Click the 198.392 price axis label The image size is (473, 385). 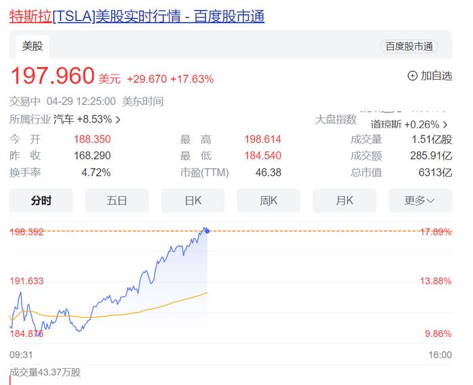pos(27,231)
